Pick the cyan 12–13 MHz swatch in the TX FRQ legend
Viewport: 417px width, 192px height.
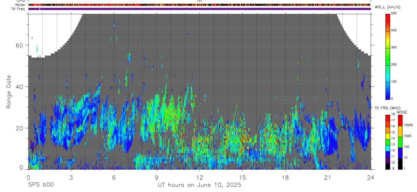[387, 148]
